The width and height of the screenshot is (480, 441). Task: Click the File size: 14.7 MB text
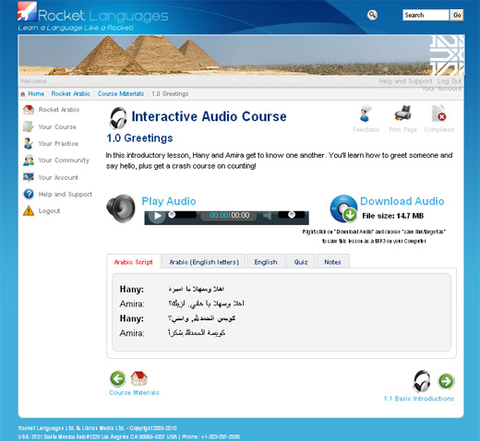point(393,216)
